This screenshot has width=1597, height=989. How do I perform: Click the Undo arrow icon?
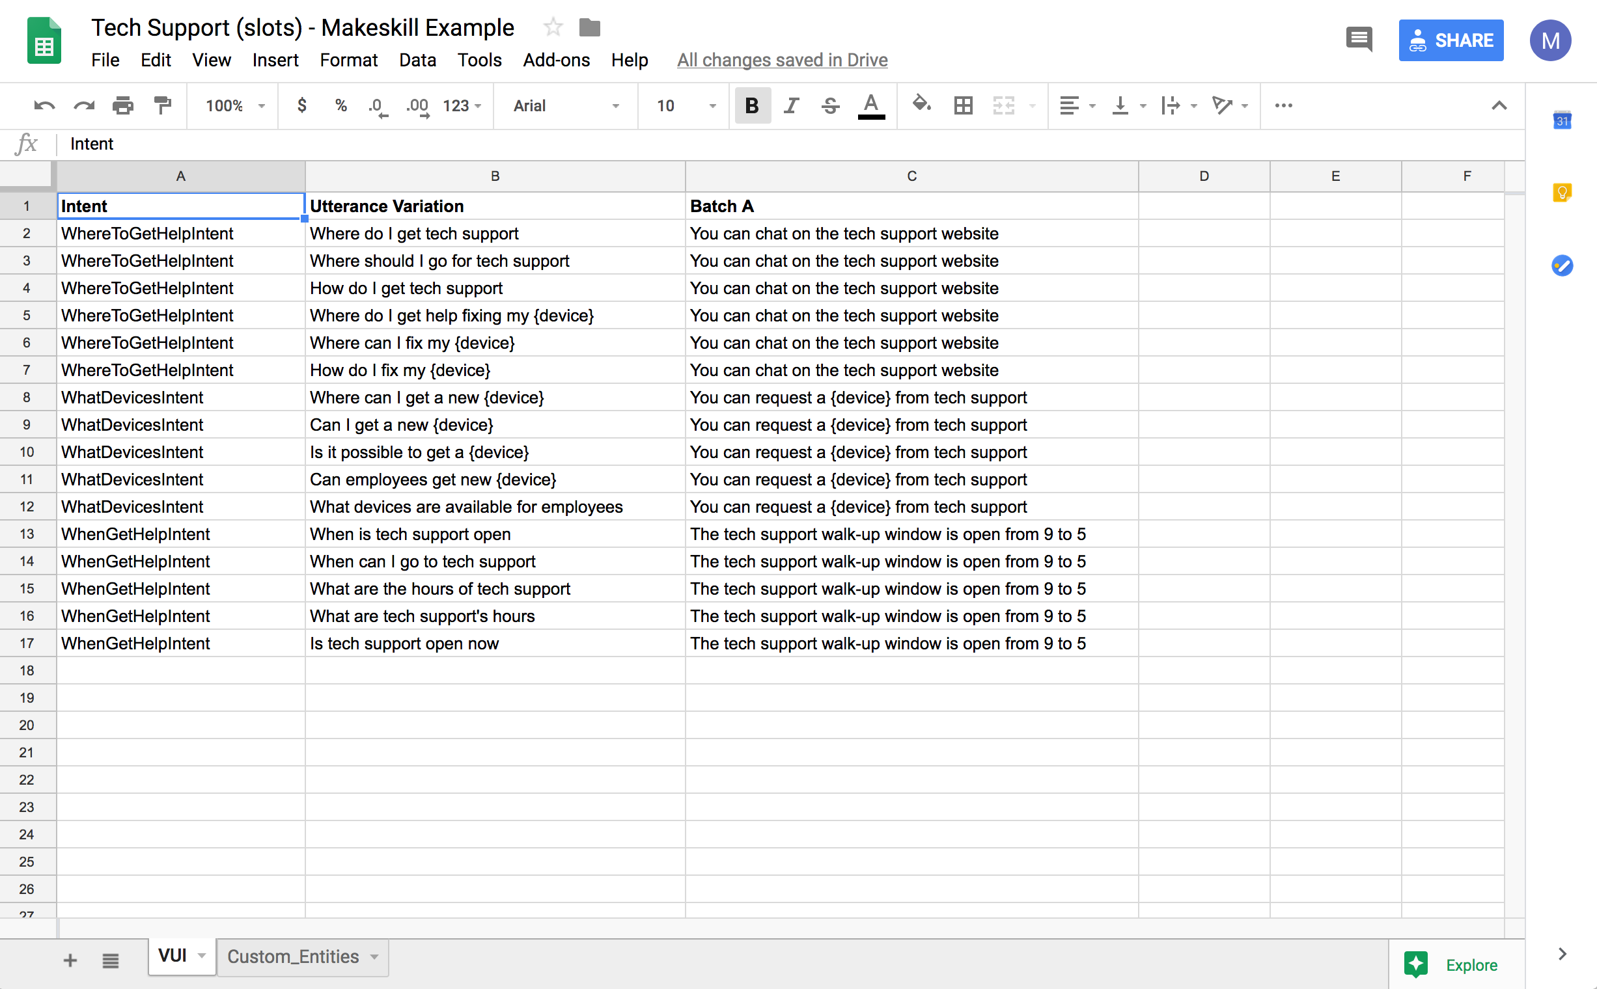pos(44,105)
